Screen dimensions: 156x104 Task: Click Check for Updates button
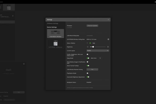point(92,26)
